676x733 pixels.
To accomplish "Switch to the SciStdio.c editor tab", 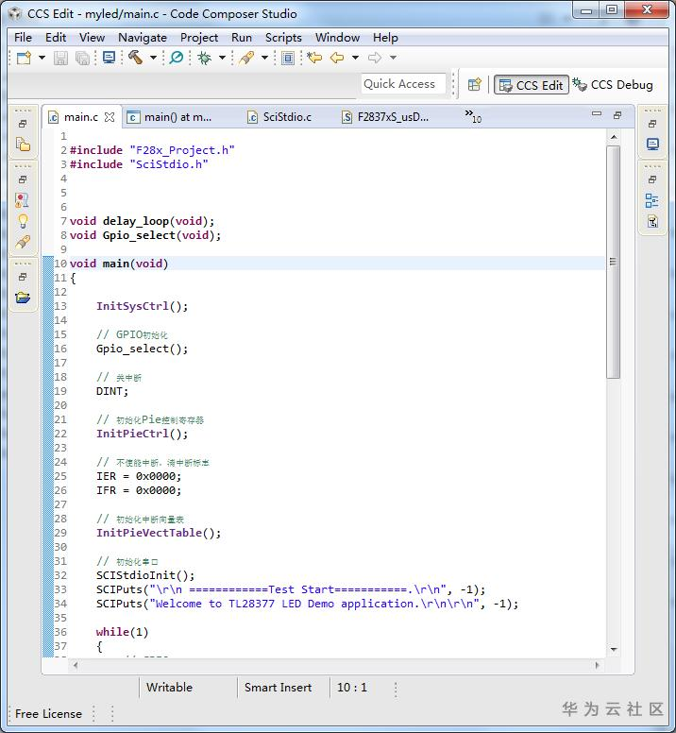I will tap(286, 117).
